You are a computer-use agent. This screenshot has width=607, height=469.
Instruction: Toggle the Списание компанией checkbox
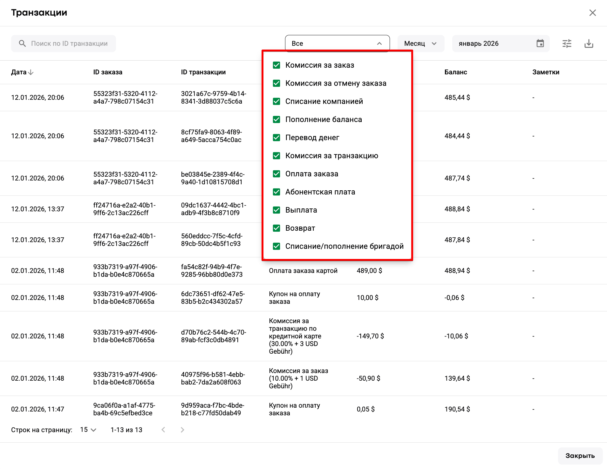(276, 101)
